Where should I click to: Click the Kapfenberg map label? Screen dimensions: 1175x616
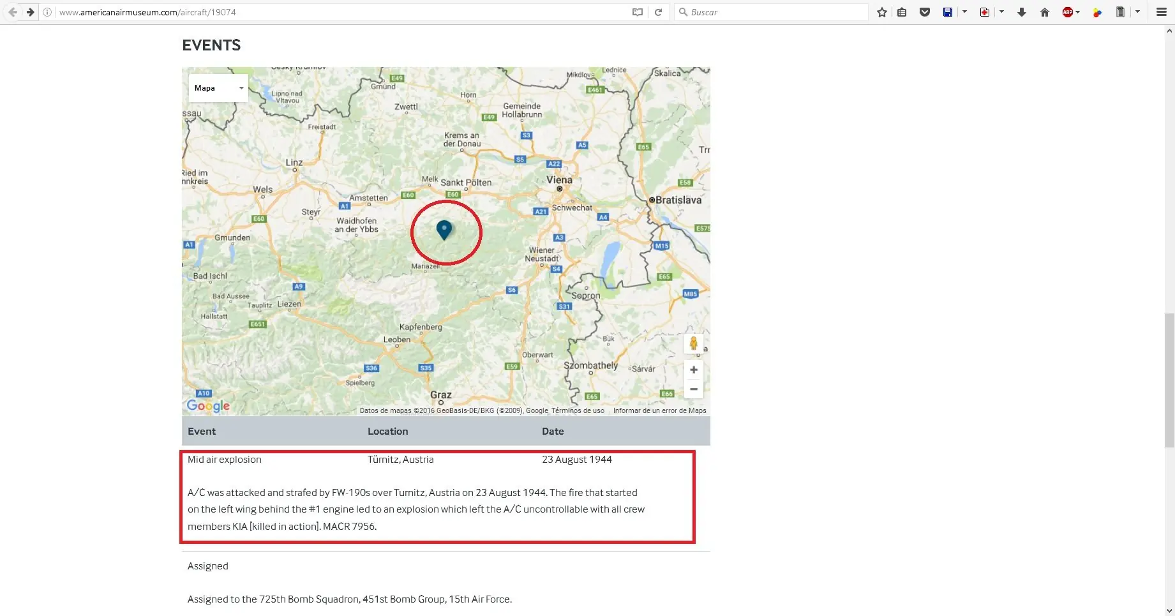421,327
